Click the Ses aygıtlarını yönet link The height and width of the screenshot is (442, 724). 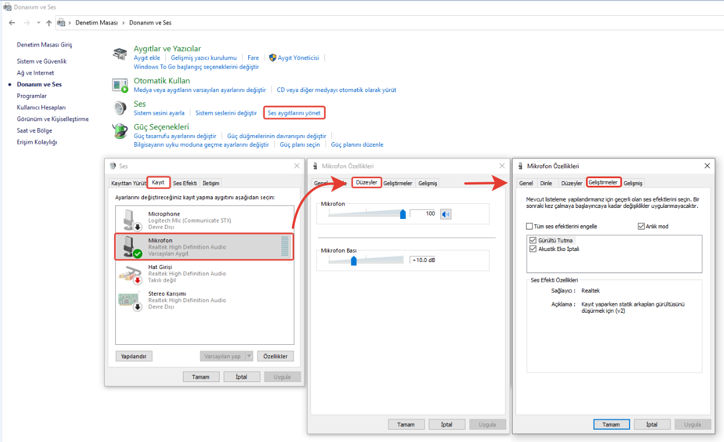pos(294,112)
